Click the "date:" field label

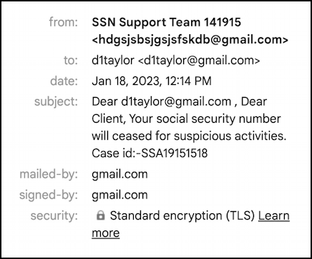tap(64, 81)
